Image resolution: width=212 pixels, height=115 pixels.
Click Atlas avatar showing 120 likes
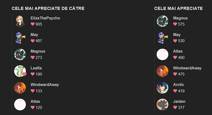pyautogui.click(x=20, y=105)
